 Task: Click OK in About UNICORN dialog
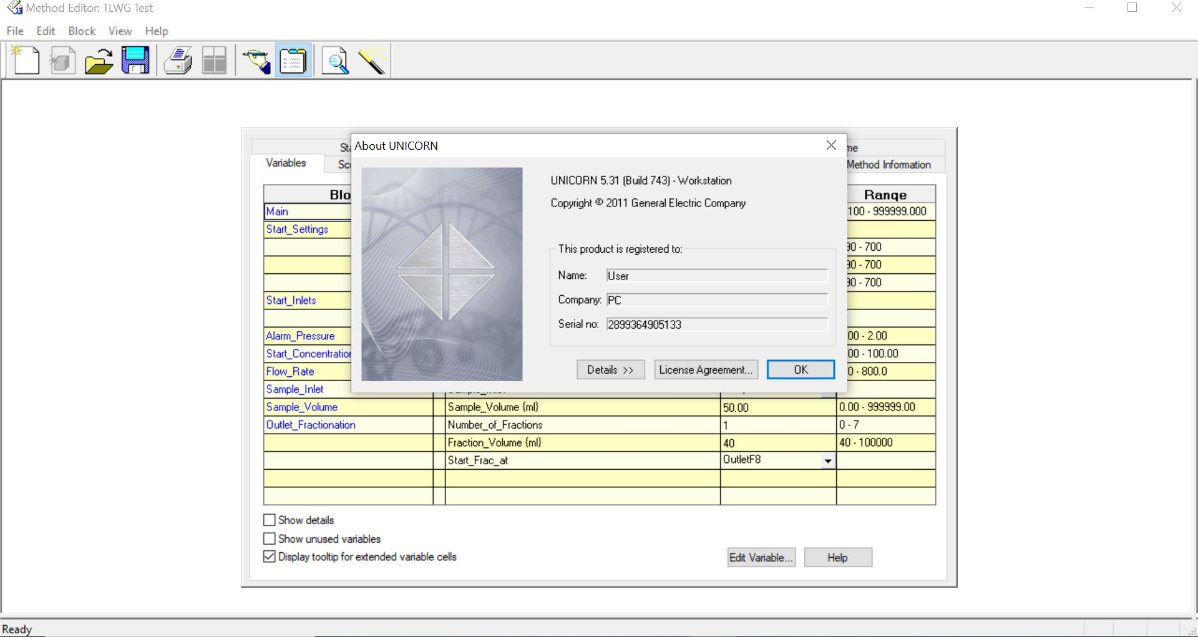click(x=801, y=369)
